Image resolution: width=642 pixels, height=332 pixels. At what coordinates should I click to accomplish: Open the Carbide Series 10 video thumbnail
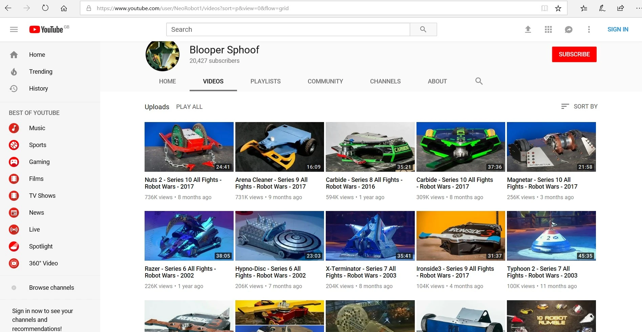pyautogui.click(x=461, y=147)
